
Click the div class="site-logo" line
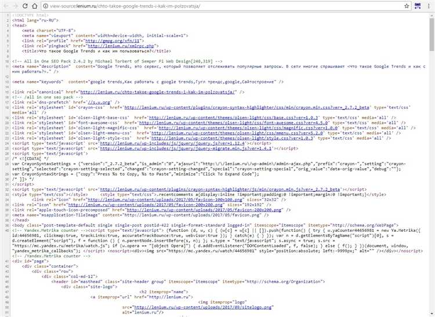(89, 287)
